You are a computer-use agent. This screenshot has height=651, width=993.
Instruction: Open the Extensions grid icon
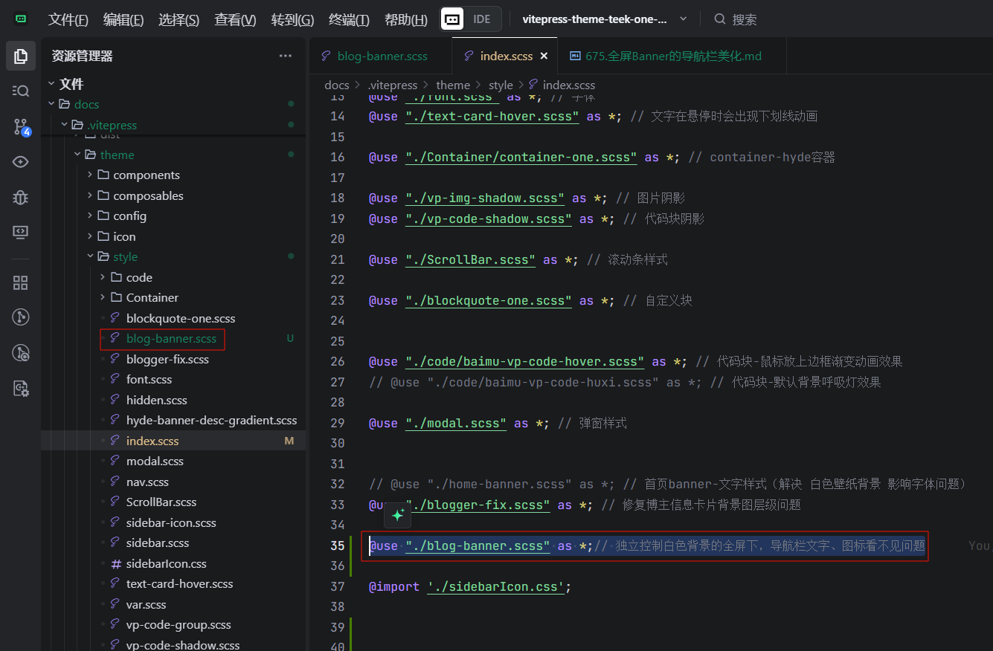click(x=21, y=282)
